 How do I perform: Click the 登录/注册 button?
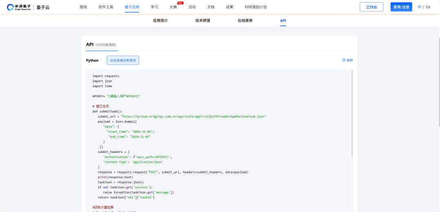click(x=401, y=7)
